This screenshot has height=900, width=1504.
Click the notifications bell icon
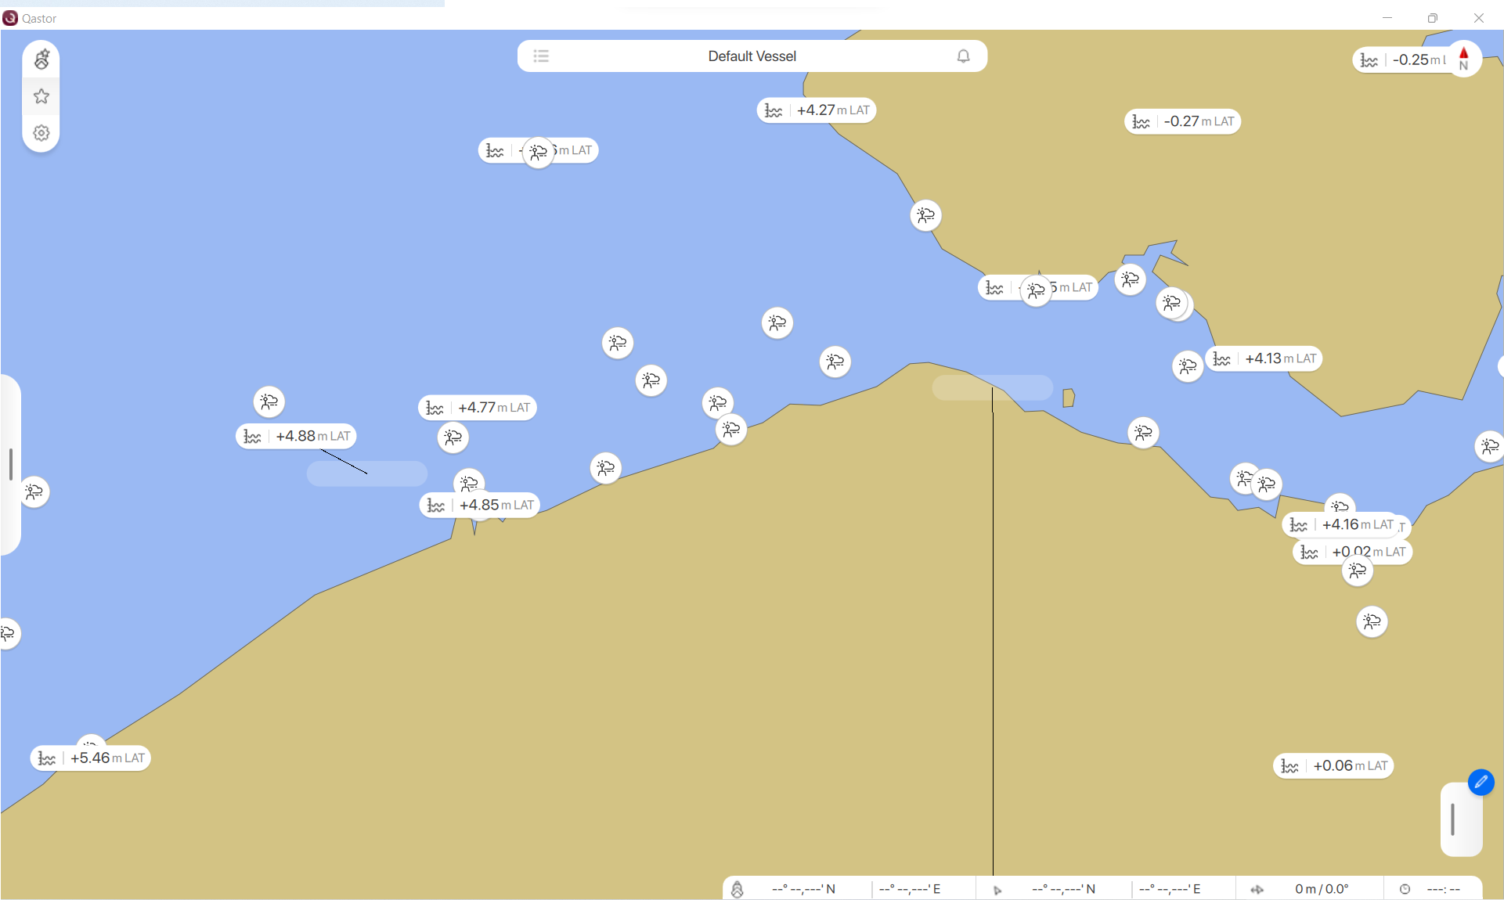(963, 56)
